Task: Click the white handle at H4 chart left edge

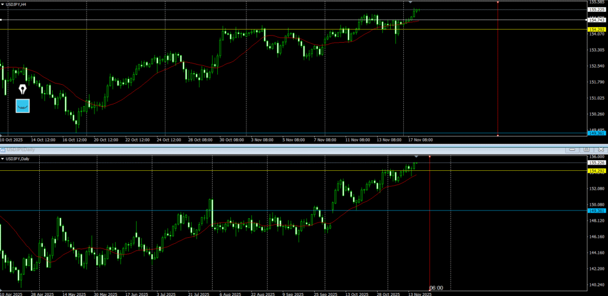Action: tap(1, 20)
